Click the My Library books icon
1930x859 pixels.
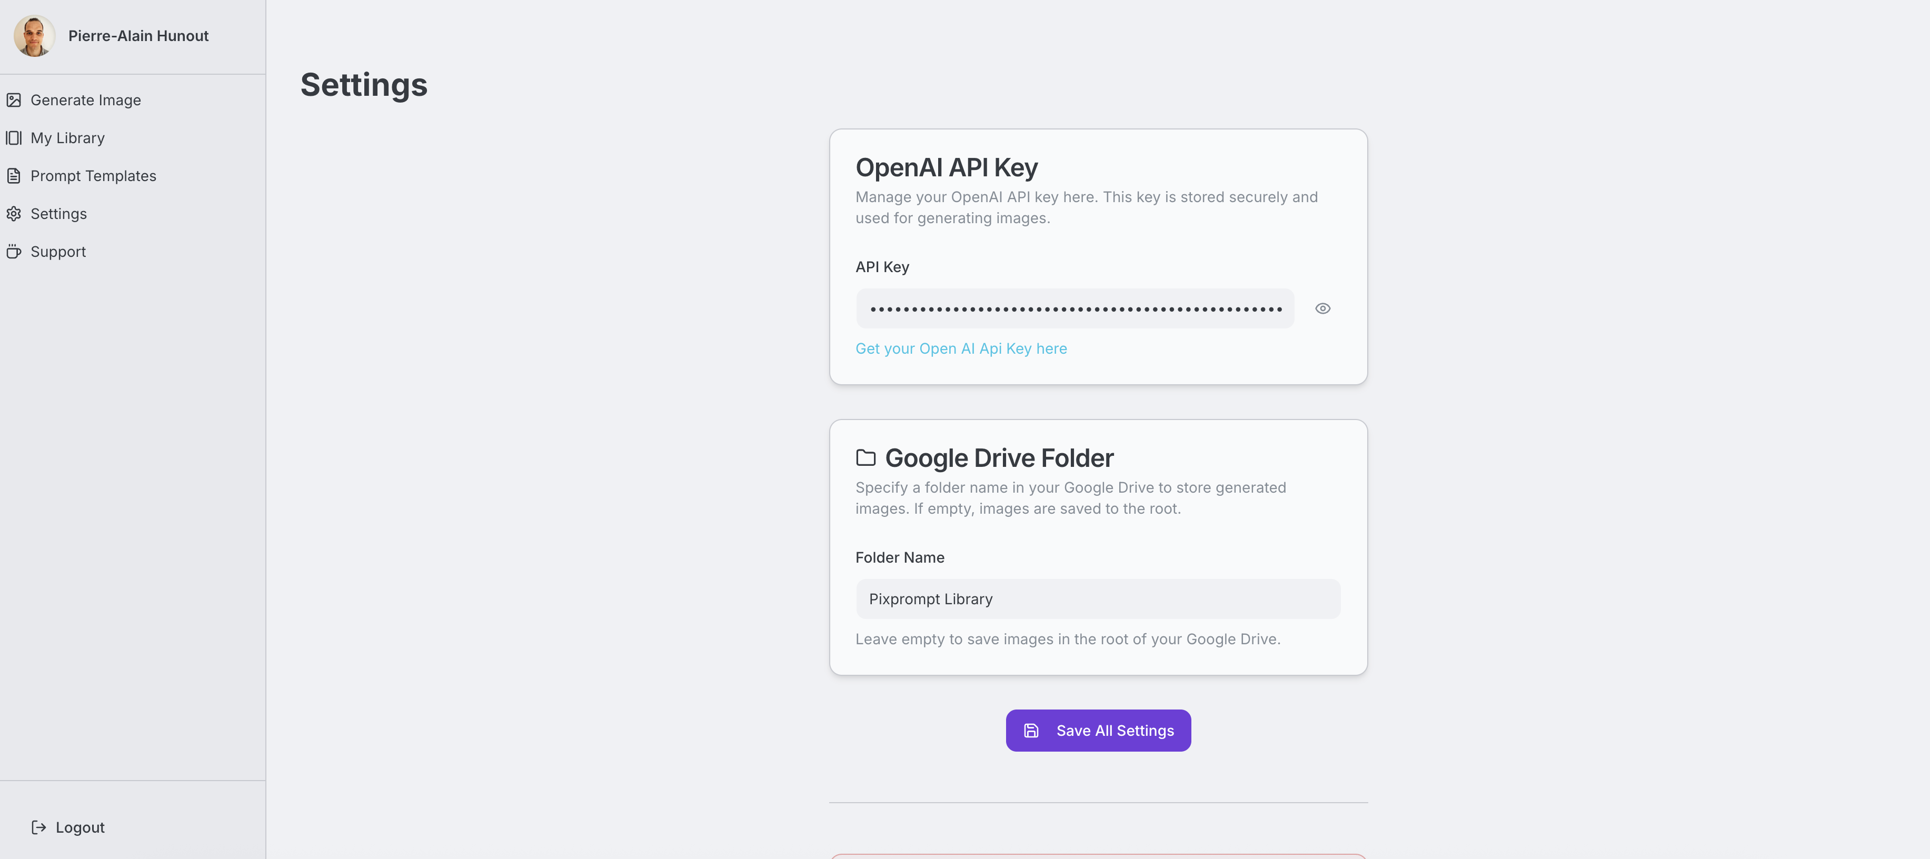(x=14, y=138)
